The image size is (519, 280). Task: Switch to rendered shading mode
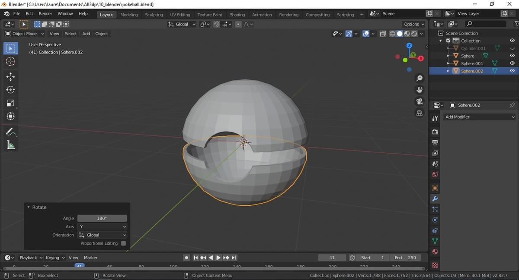pos(414,34)
